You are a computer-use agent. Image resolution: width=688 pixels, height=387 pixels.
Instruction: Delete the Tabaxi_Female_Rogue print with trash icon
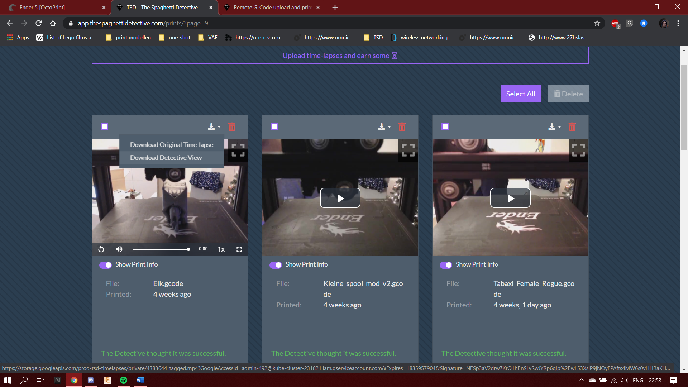coord(572,127)
